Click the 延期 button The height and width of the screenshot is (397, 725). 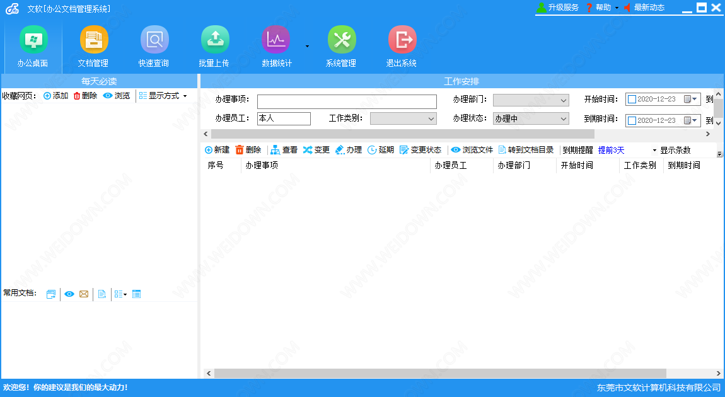(381, 150)
